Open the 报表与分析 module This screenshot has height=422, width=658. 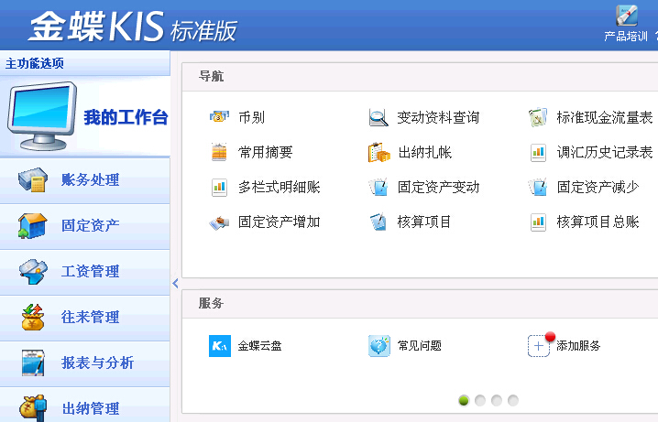(84, 362)
